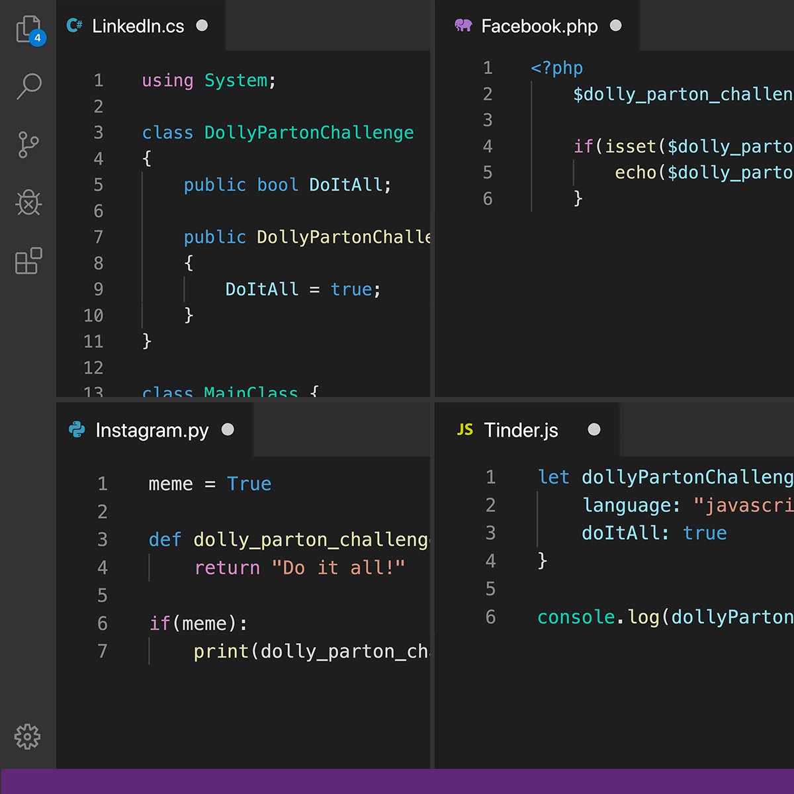Click the Python icon on Instagram.py tab
The width and height of the screenshot is (794, 794).
[78, 429]
